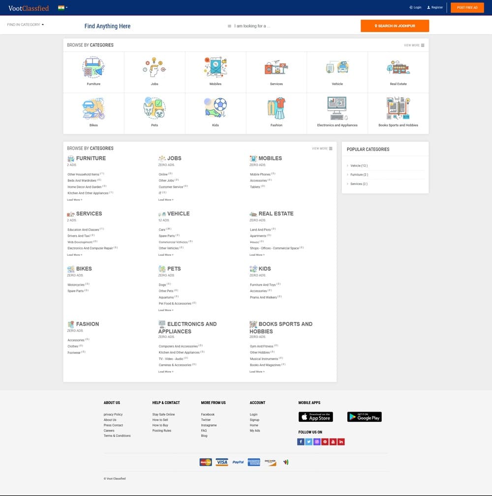Open the YouTube icon under Follow Us
Screen dimensions: 492x496
point(333,442)
